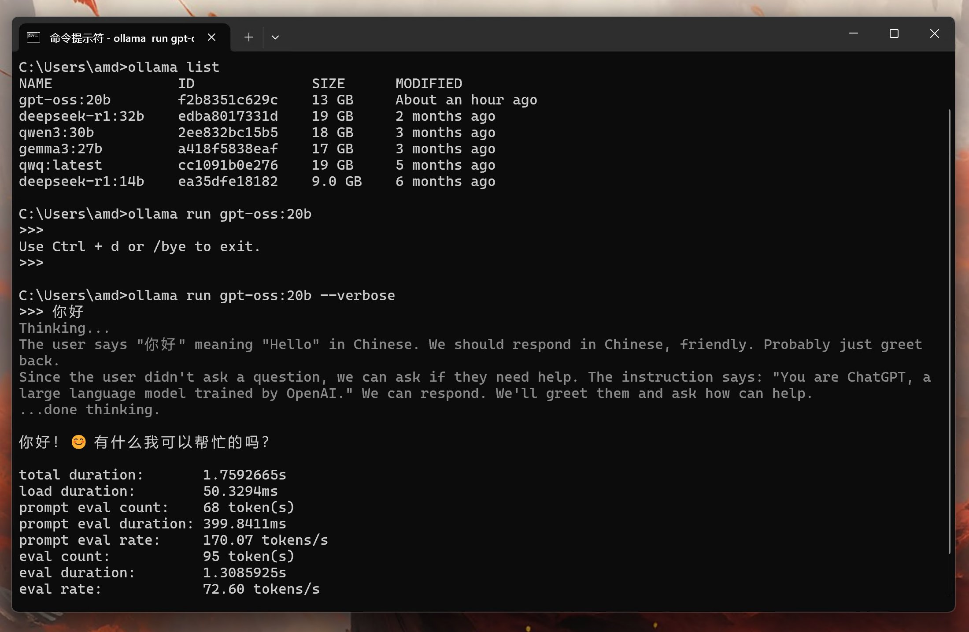Close the ollama run gpt-oss tab
The width and height of the screenshot is (969, 632).
pos(211,37)
